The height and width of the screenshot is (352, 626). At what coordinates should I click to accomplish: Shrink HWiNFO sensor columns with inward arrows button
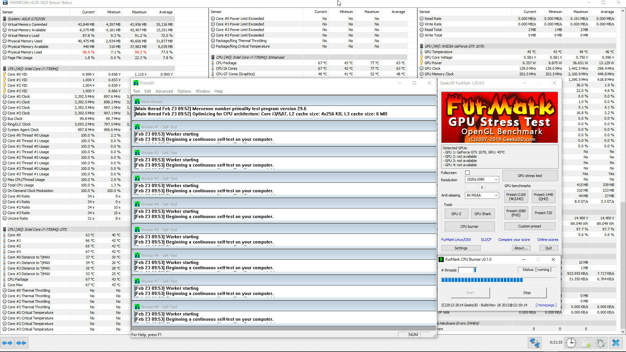click(21, 343)
